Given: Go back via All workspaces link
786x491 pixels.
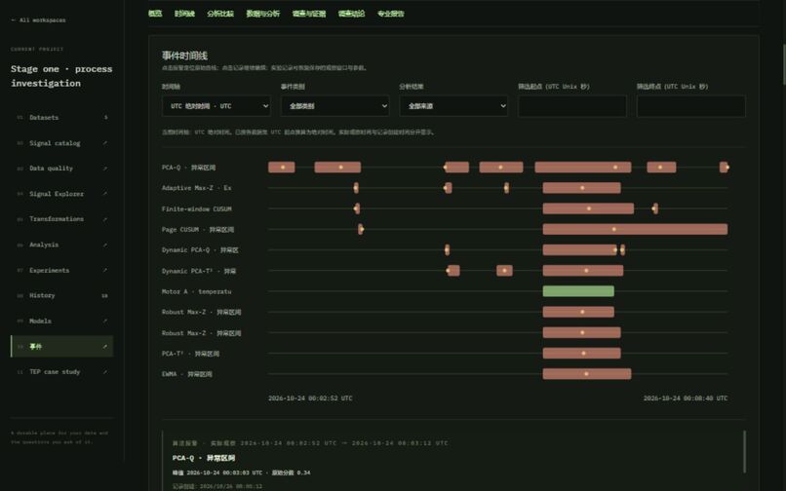Looking at the screenshot, I should click(x=39, y=20).
